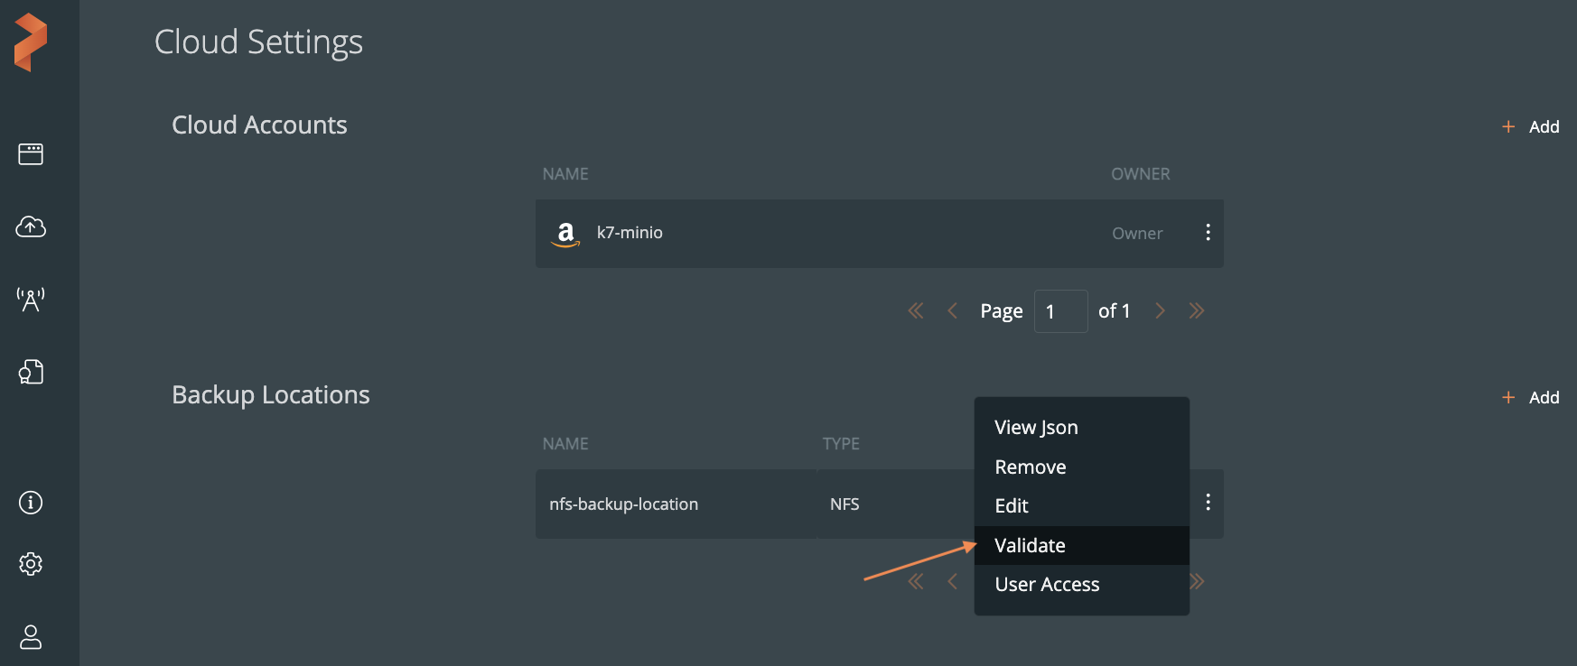1577x666 pixels.
Task: Click the Amazon icon for k7-minio
Action: pyautogui.click(x=565, y=234)
